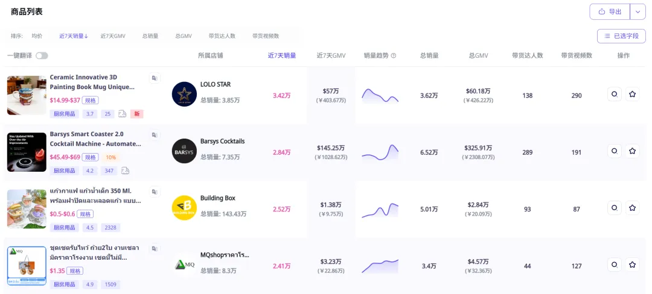652x294 pixels.
Task: Open the LOLO STAR shop logo
Action: pos(184,95)
